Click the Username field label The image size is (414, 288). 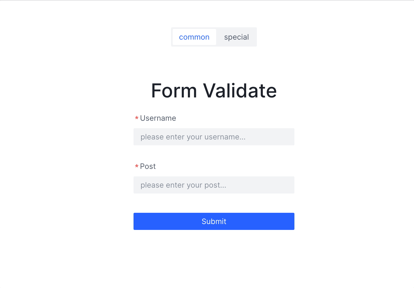coord(158,118)
